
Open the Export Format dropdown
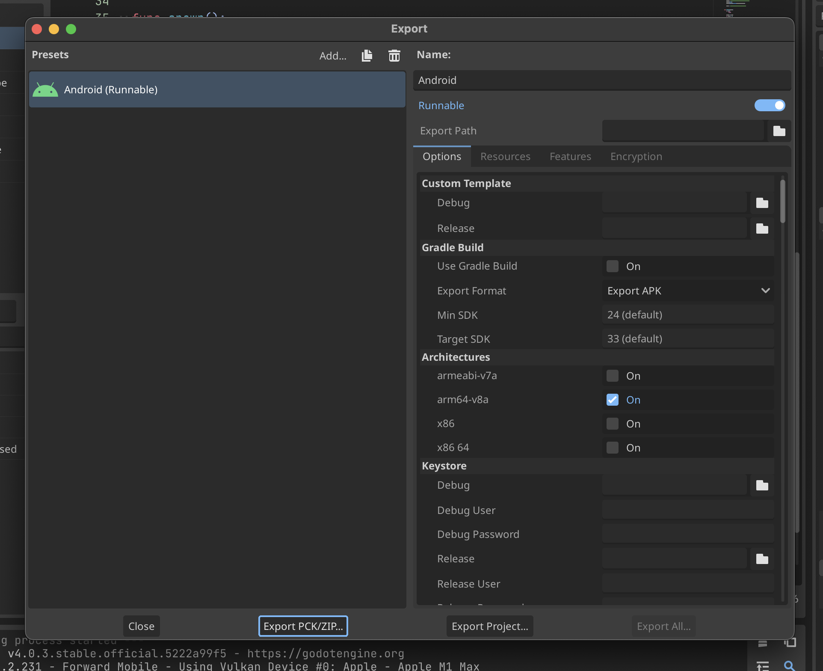point(688,291)
